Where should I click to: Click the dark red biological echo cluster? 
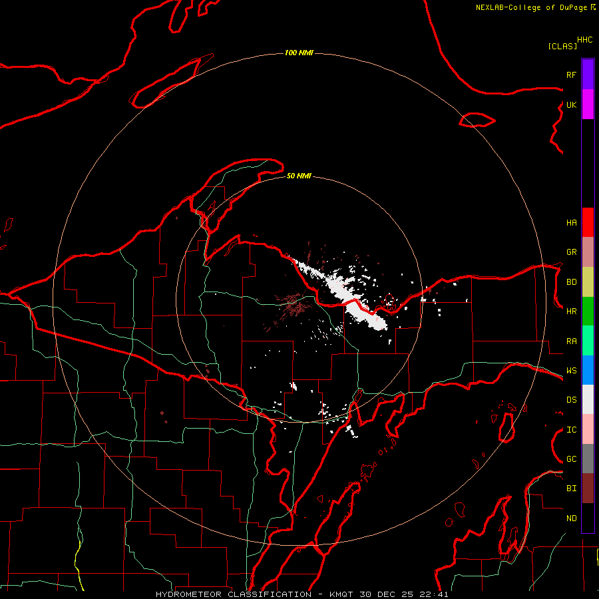(294, 304)
